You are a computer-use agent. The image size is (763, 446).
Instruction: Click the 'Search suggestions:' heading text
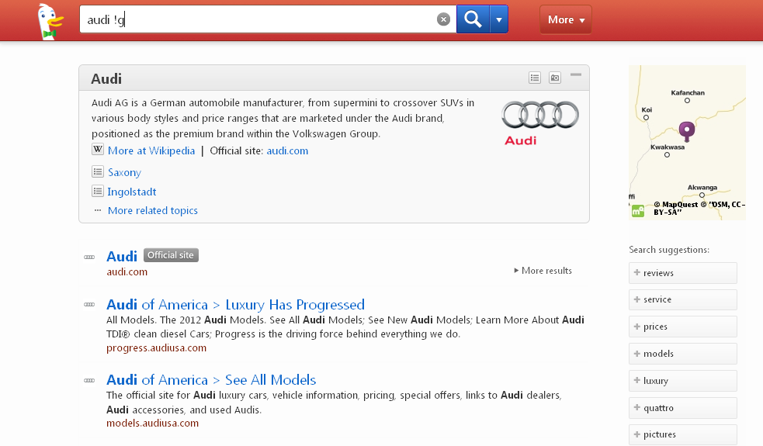pyautogui.click(x=669, y=250)
